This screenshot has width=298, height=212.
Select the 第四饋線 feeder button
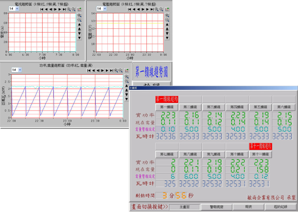(237, 107)
